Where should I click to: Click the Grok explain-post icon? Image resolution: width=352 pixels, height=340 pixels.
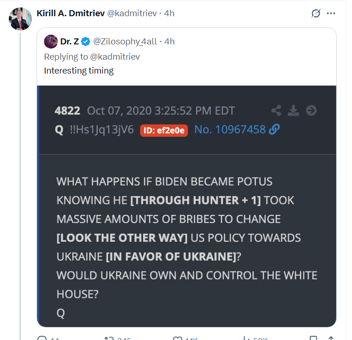coord(316,13)
